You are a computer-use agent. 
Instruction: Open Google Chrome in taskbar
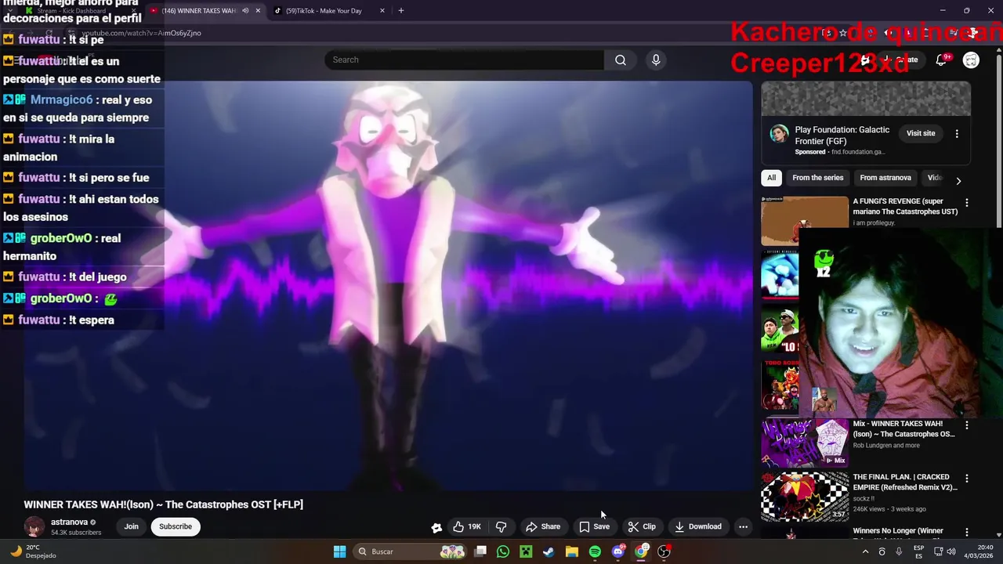click(641, 551)
